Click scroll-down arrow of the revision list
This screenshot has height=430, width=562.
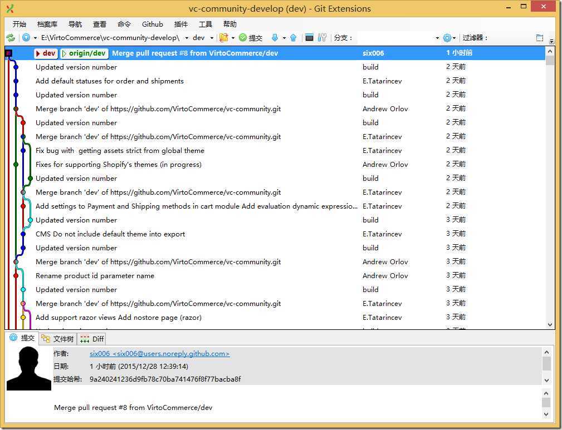click(x=550, y=325)
